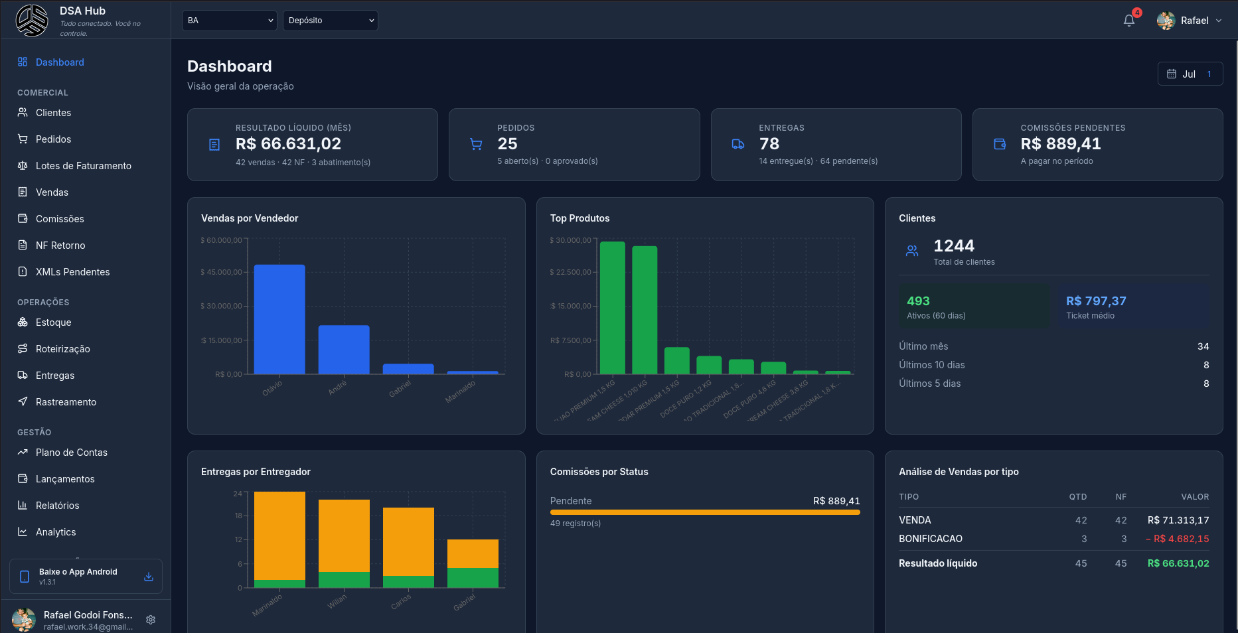Click the Analytics line chart icon
The height and width of the screenshot is (633, 1238).
[x=23, y=532]
